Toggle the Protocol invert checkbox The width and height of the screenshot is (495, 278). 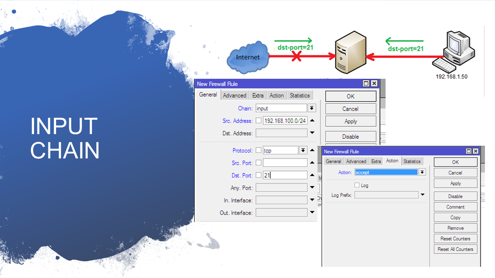click(x=258, y=151)
